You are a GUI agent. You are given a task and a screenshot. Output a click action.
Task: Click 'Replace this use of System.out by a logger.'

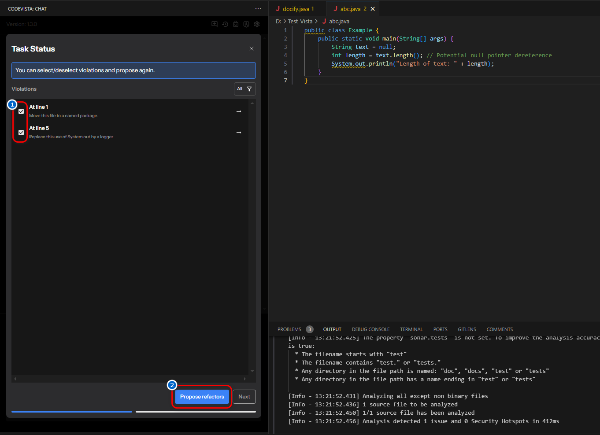(71, 137)
